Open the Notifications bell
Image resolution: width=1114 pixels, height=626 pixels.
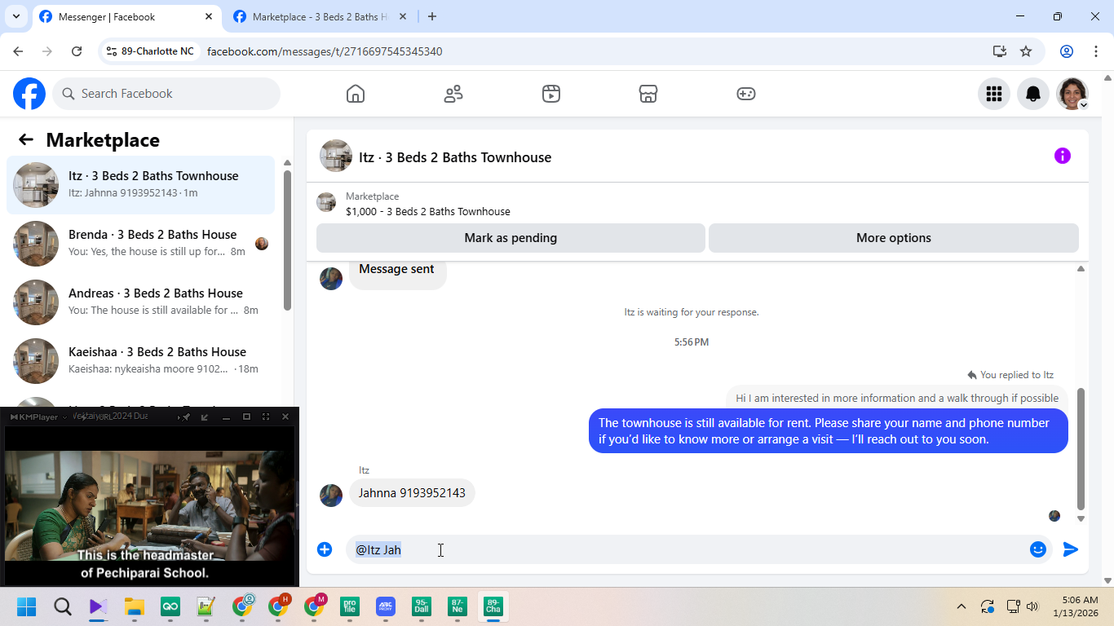coord(1032,94)
